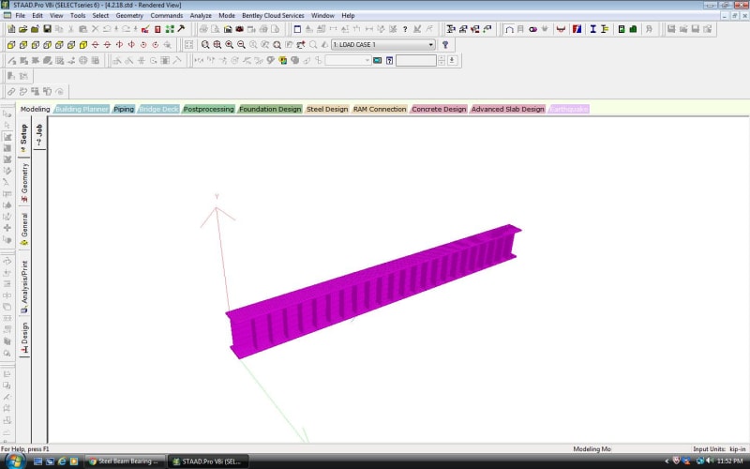The height and width of the screenshot is (469, 750).
Task: Click the yellow-green colored icon in the third toolbar
Action: pos(283,60)
